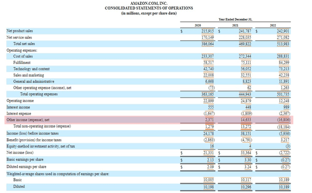Select the "Cost of sales" label
The width and height of the screenshot is (312, 193).
pyautogui.click(x=23, y=56)
